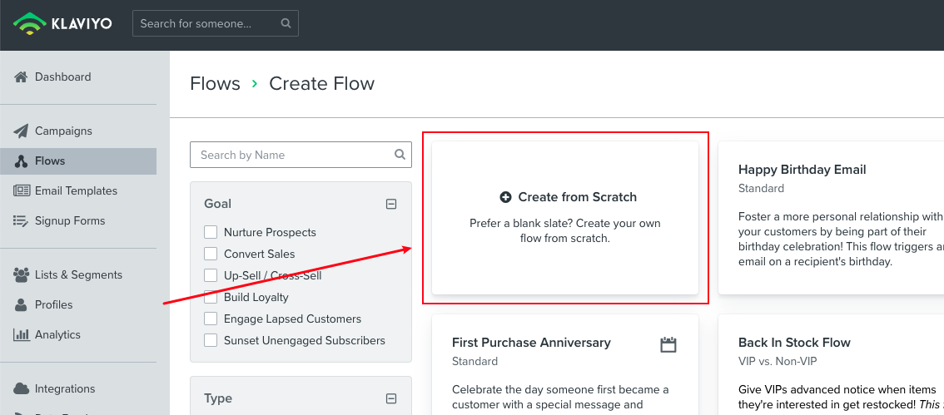Click the VIP vs. Non-VIP subtitle
944x415 pixels.
tap(778, 362)
